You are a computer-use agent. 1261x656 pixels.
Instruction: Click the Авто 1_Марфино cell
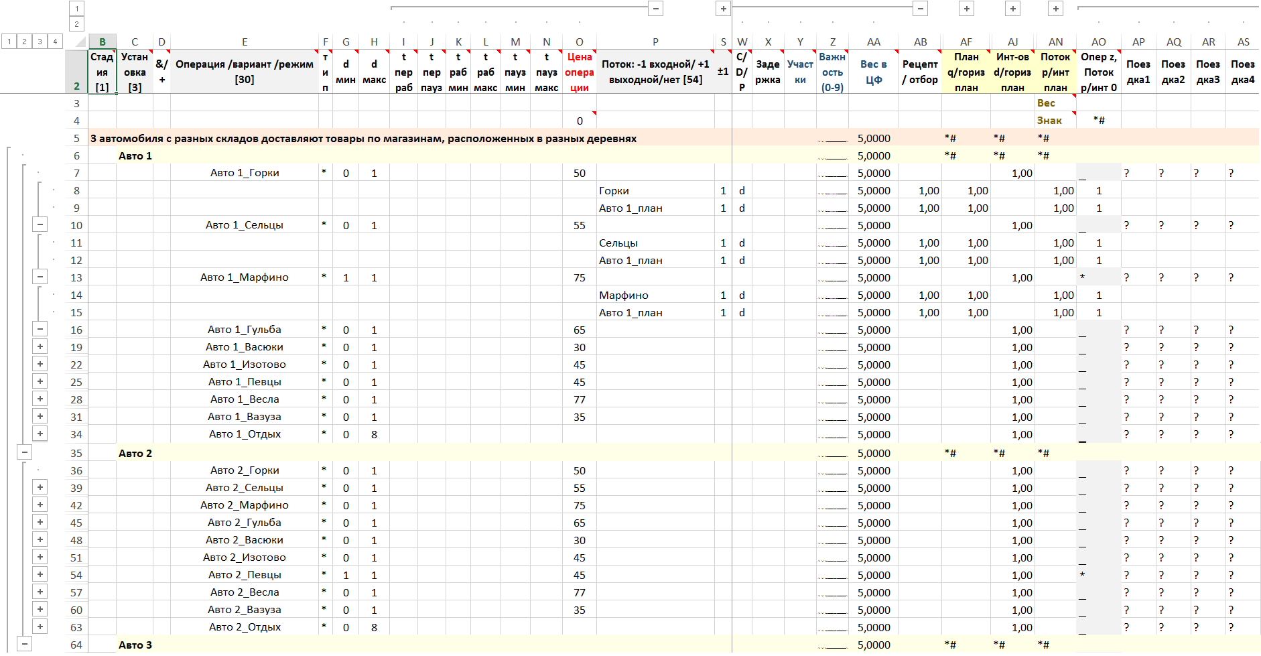[245, 277]
